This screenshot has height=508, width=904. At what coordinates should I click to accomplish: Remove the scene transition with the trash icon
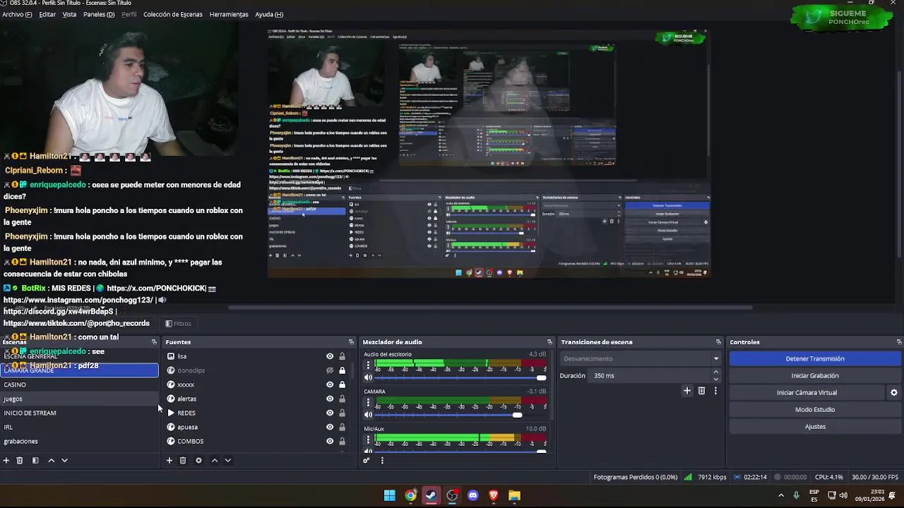pyautogui.click(x=701, y=390)
